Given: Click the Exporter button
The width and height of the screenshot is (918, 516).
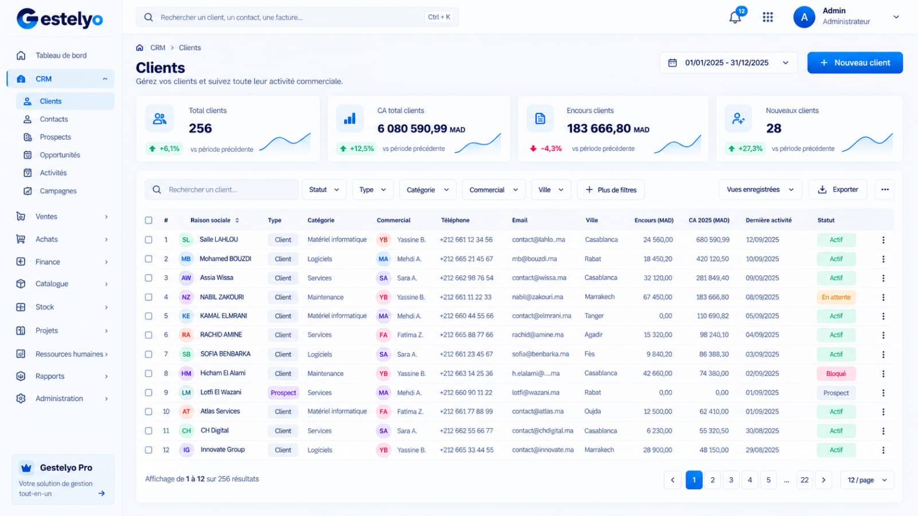Looking at the screenshot, I should [838, 190].
